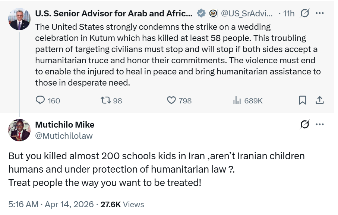Click the @US_SrAdvi handle
This screenshot has height=215, width=338.
point(246,13)
